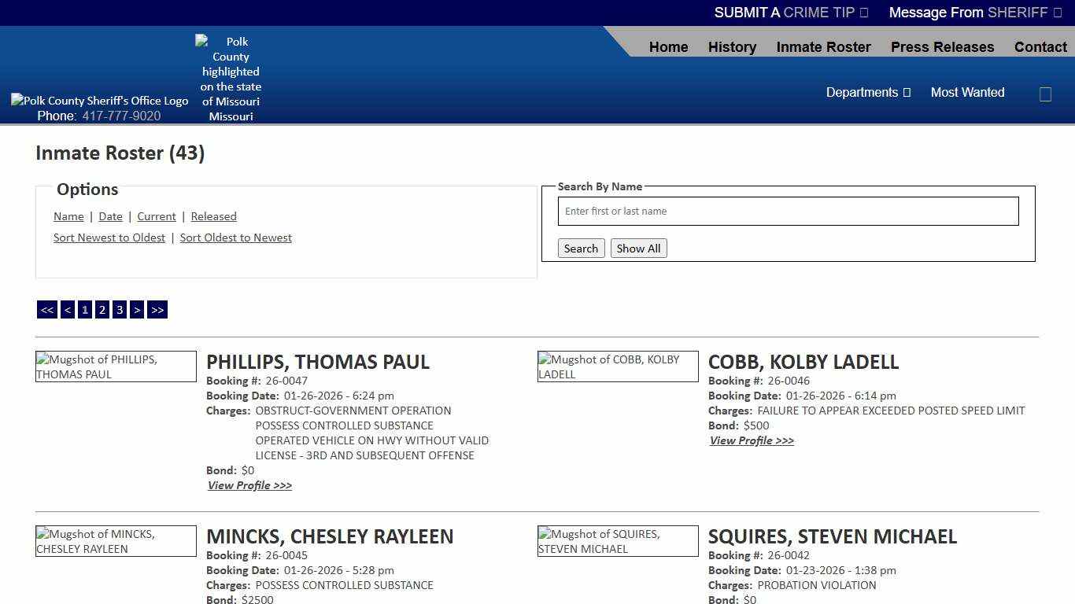Open the Most Wanted page
Viewport: 1075px width, 604px height.
[x=967, y=92]
